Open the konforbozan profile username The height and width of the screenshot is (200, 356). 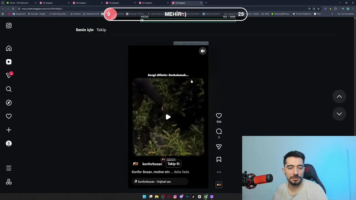point(152,164)
